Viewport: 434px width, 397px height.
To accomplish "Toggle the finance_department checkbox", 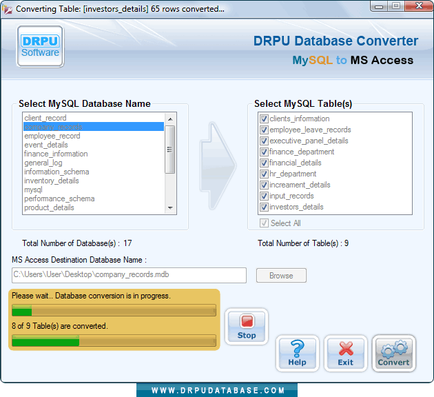I will pos(264,152).
